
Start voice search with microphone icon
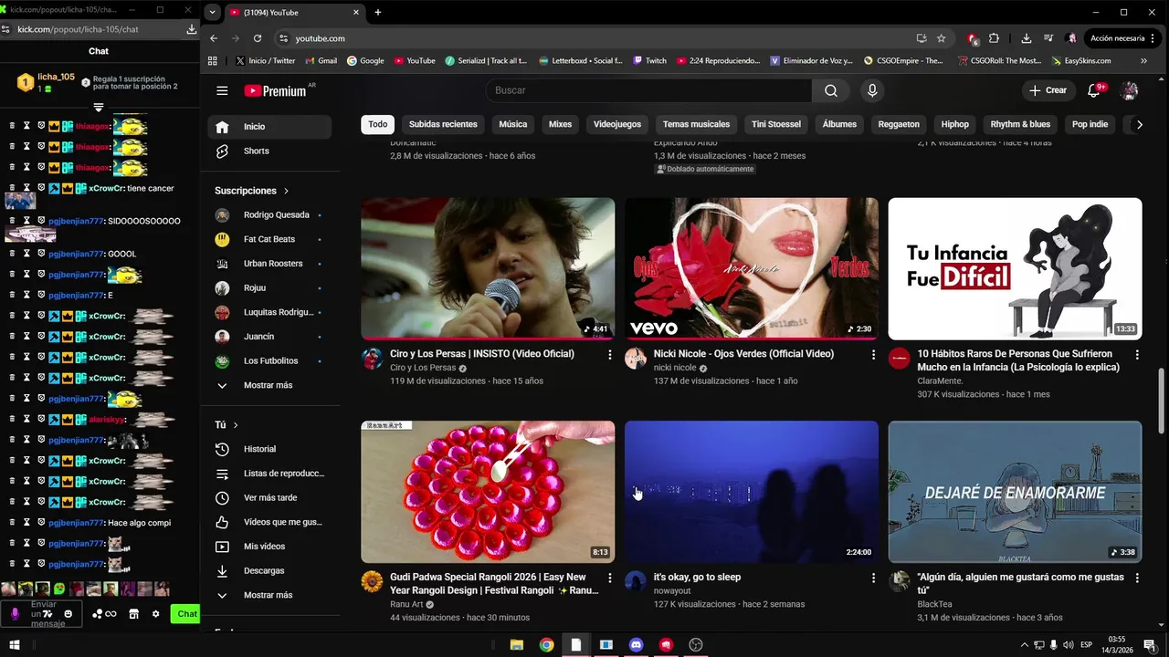coord(872,90)
